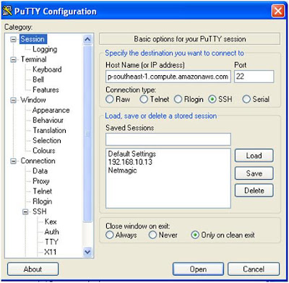Image resolution: width=289 pixels, height=283 pixels.
Task: Click category tree scroll up arrow
Action: [x=87, y=39]
